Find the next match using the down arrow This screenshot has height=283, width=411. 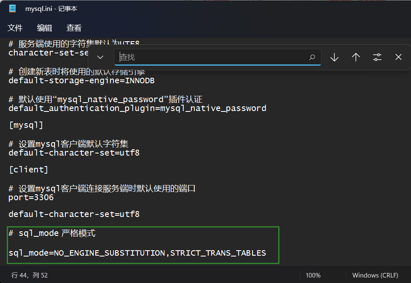tap(334, 57)
